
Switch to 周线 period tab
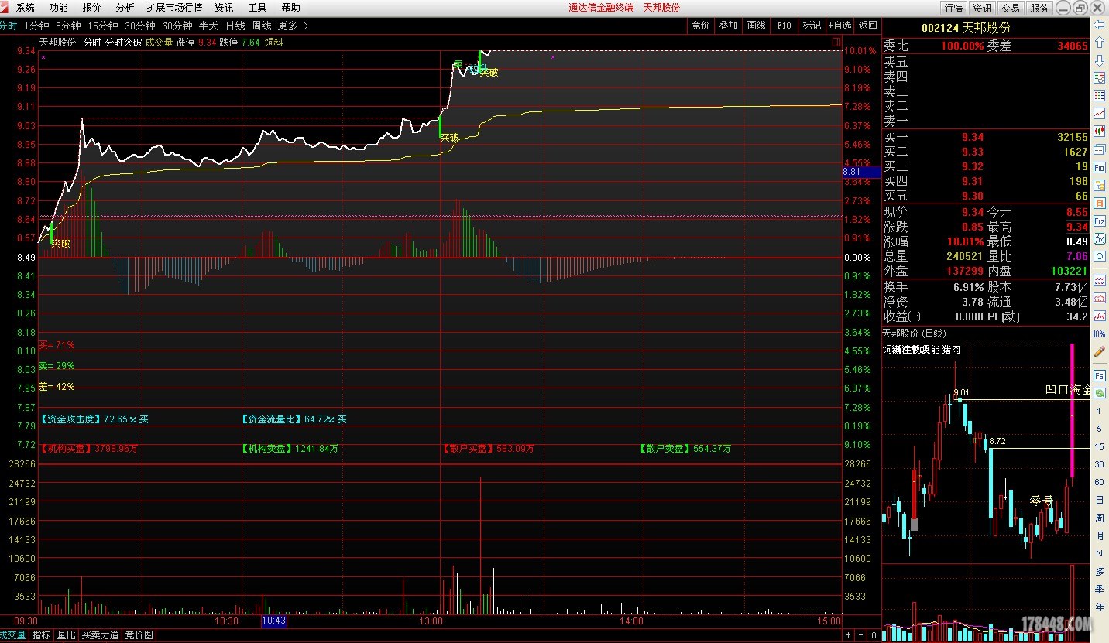pyautogui.click(x=262, y=26)
